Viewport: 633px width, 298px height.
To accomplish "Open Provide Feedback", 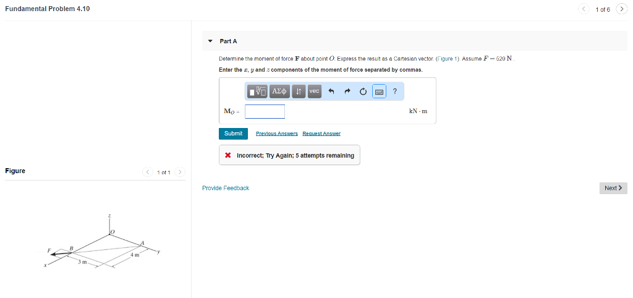I will pos(226,188).
